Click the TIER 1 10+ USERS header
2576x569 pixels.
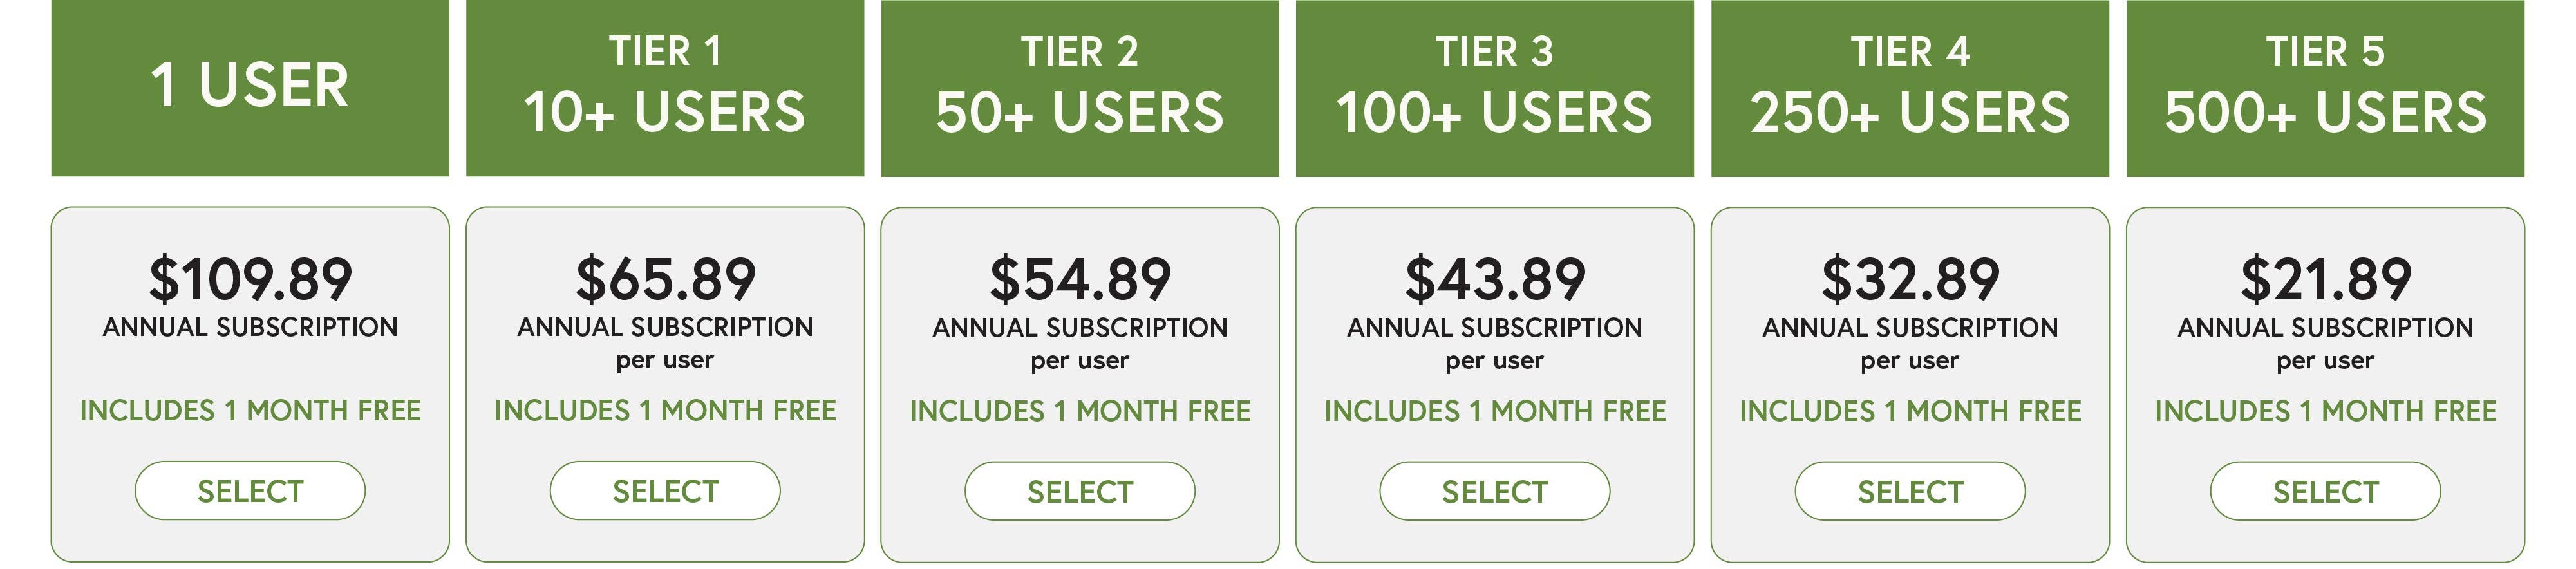click(x=665, y=88)
